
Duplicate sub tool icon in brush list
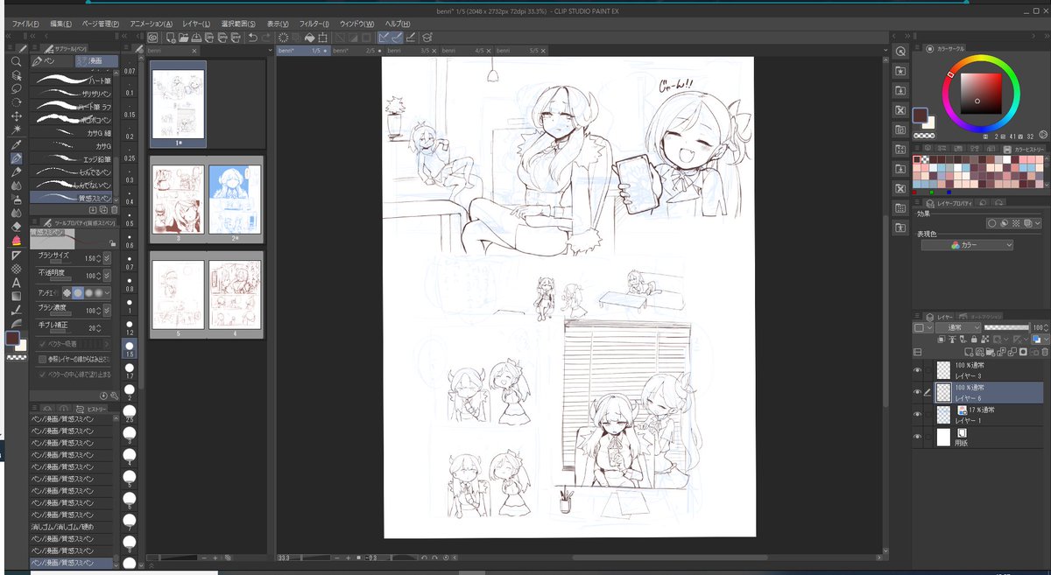click(x=102, y=209)
